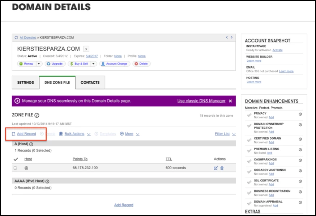Click the Add Record page icon
This screenshot has width=316, height=216.
click(x=13, y=134)
